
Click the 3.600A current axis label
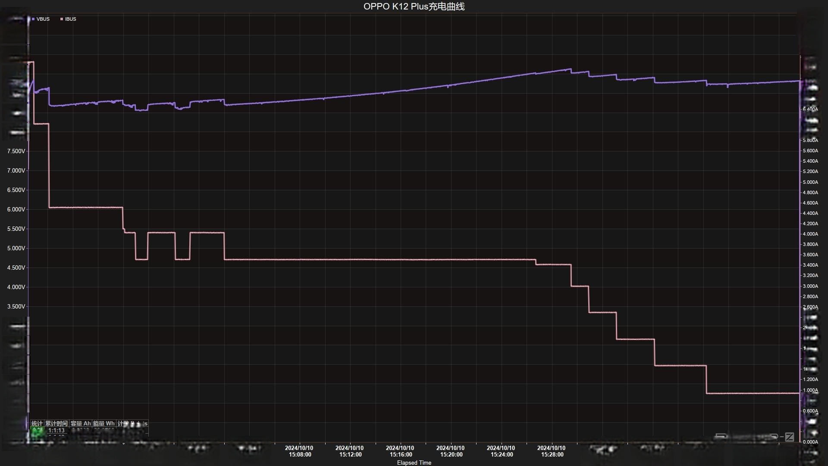[810, 255]
